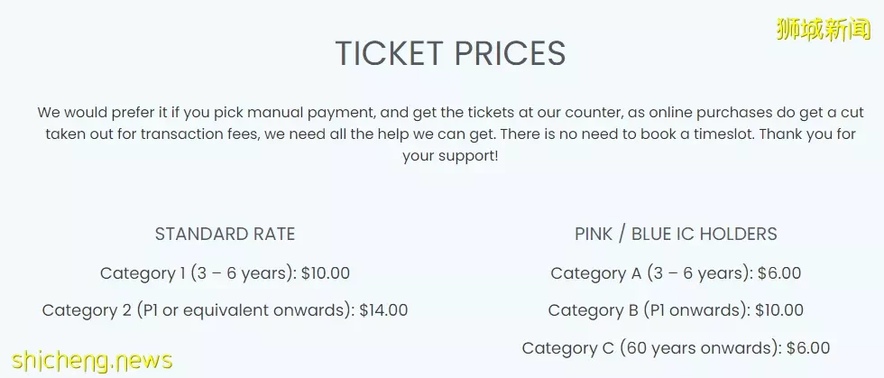Click Category 1 (3 – 6 years) price line
The height and width of the screenshot is (378, 884).
point(225,273)
